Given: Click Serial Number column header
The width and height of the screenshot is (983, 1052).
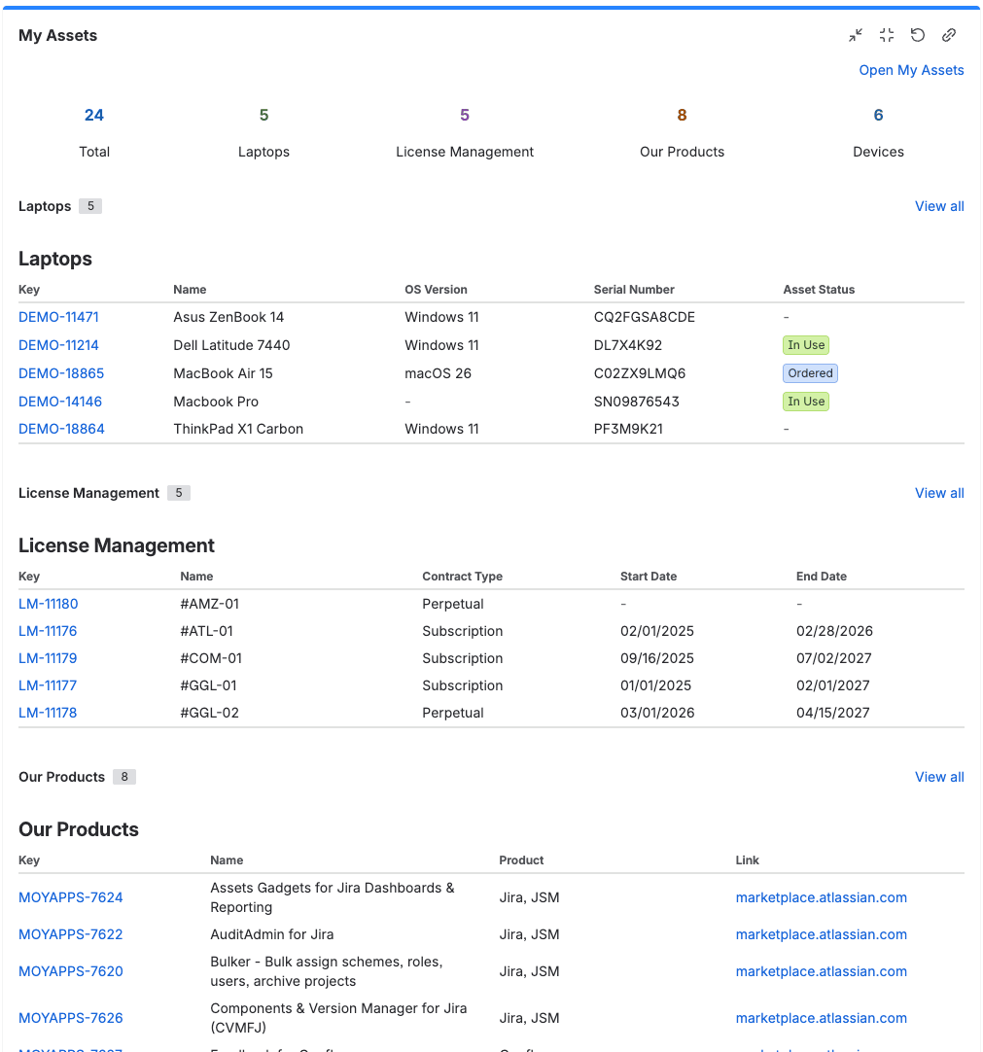Looking at the screenshot, I should 633,290.
